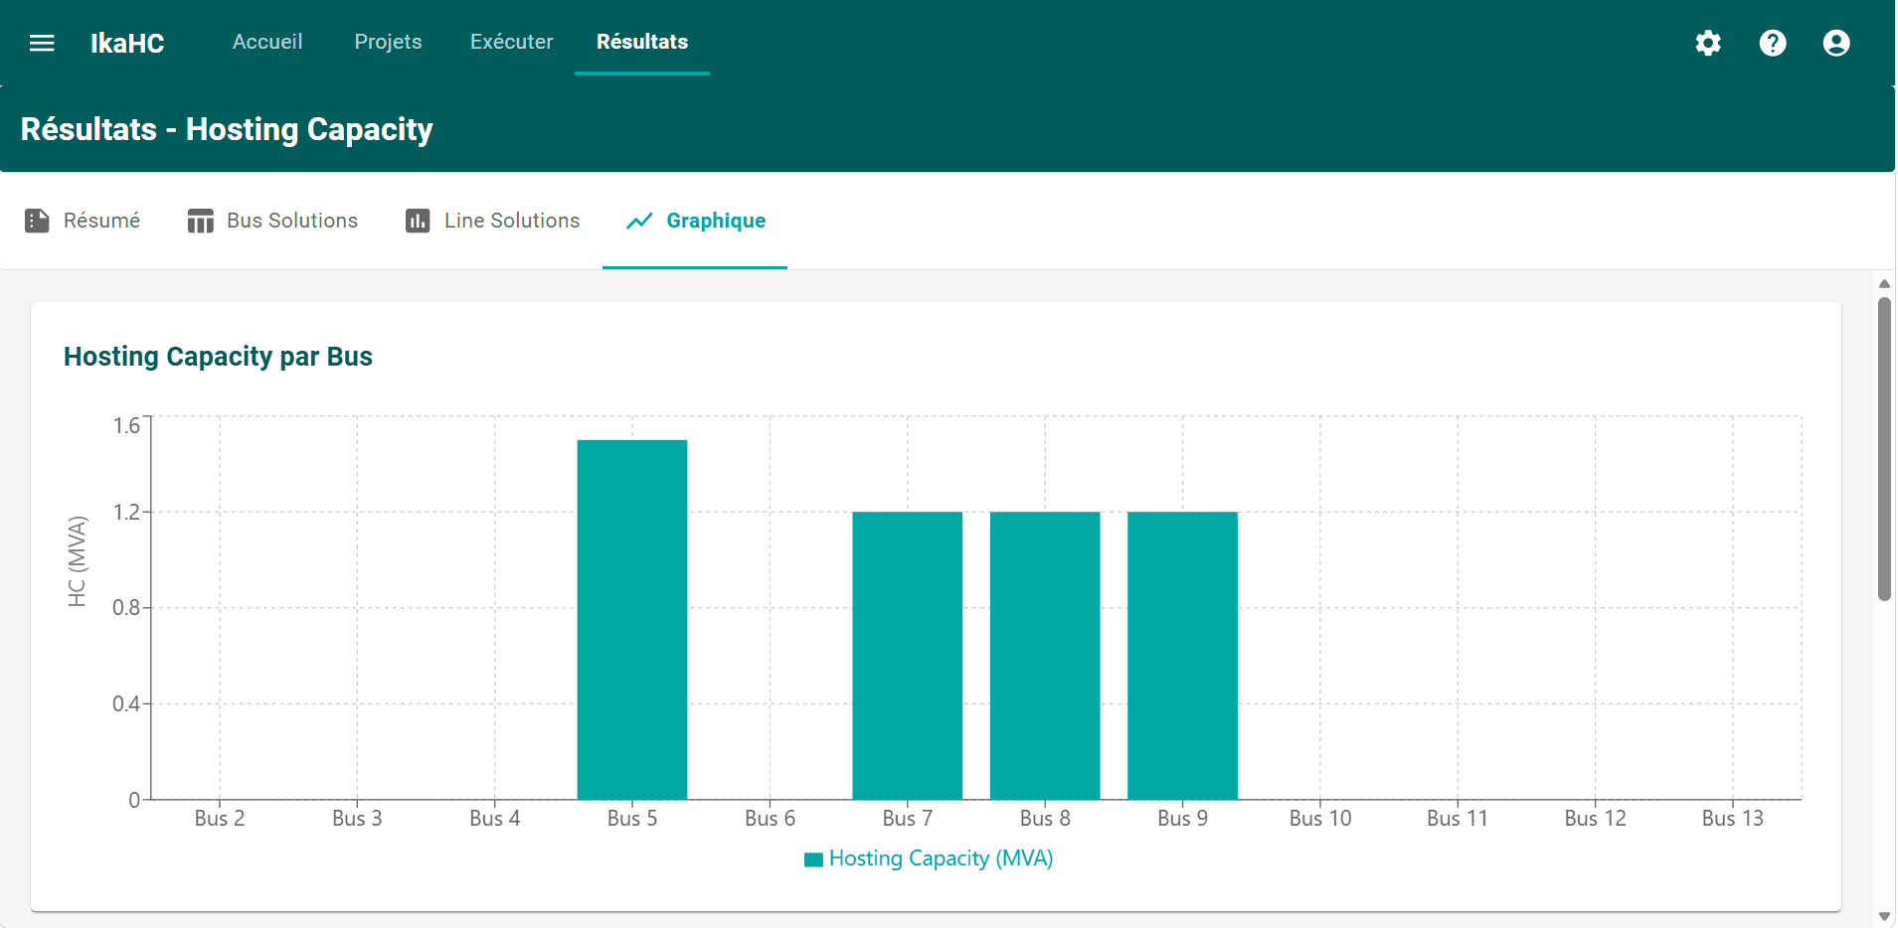
Task: Click the 'Hosting Capacity par Bus' heading
Action: [x=218, y=357]
